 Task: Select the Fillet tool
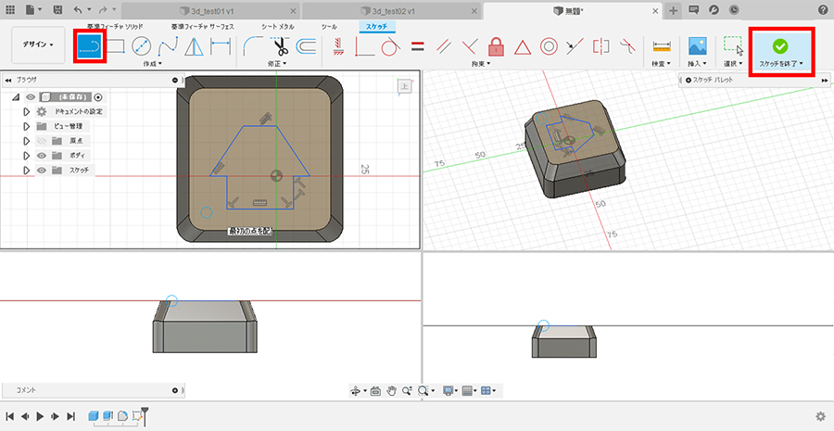(x=255, y=45)
